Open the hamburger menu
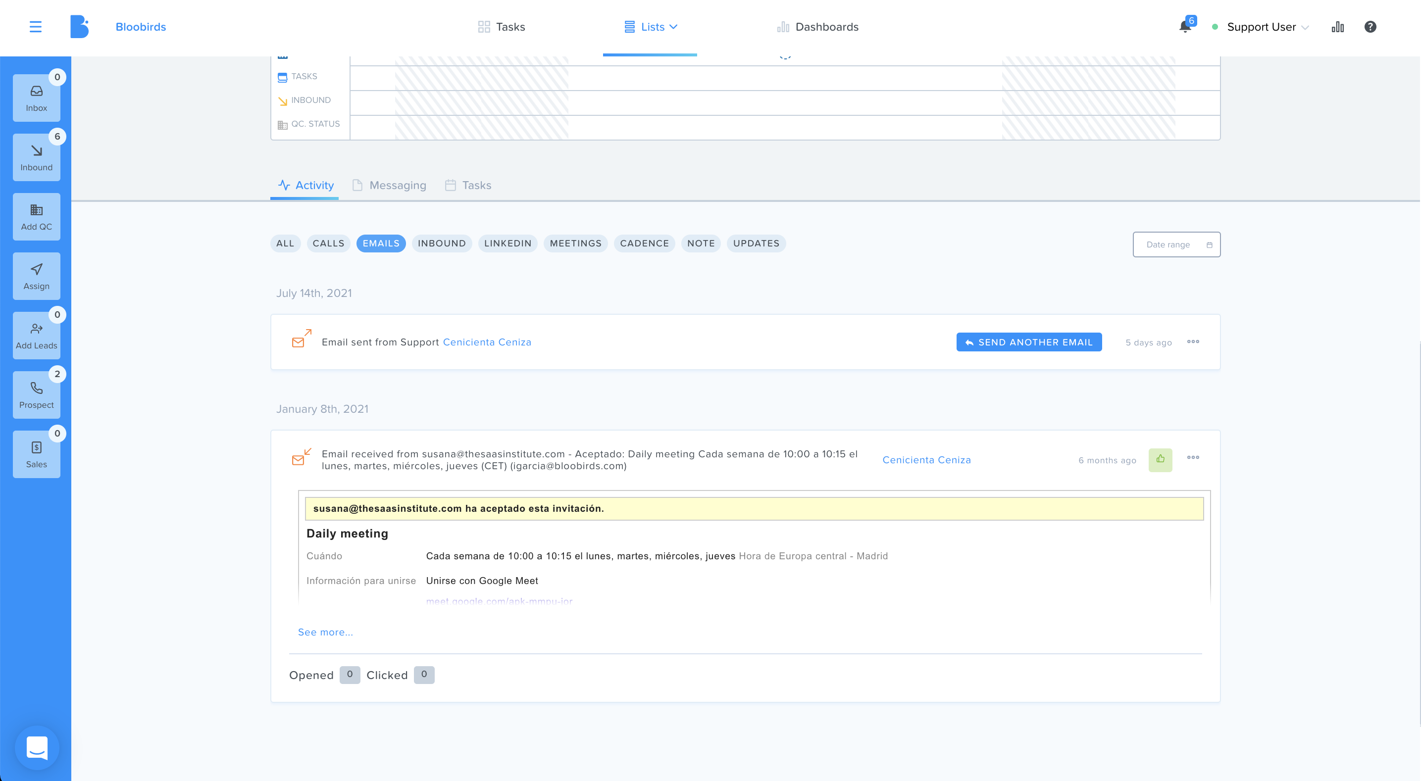This screenshot has width=1421, height=781. (35, 26)
